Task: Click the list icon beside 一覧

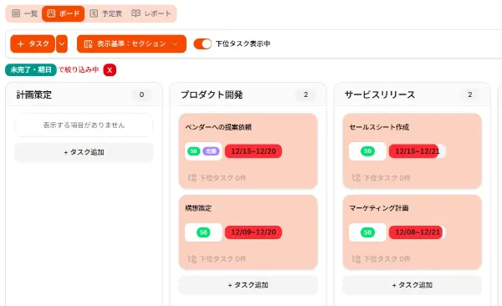Action: tap(16, 13)
